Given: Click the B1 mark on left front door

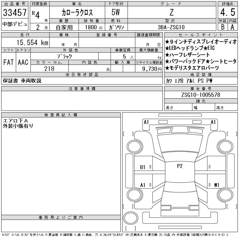Looking at the screenshot, I should pyautogui.click(x=143, y=167).
